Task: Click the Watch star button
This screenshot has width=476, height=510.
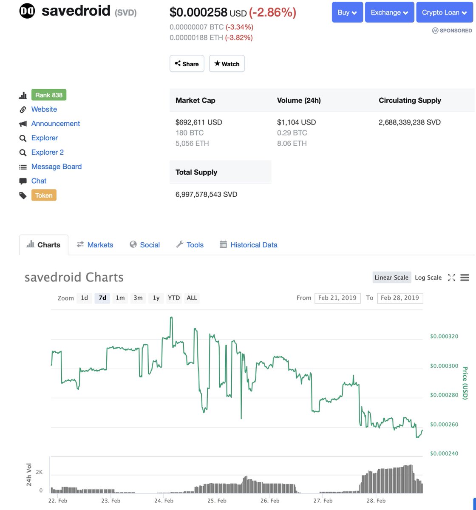Action: pos(227,64)
